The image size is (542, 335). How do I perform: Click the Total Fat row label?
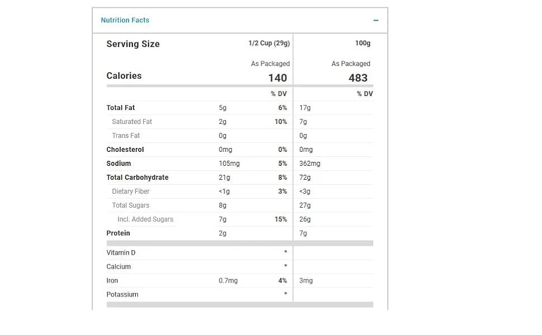tap(121, 108)
